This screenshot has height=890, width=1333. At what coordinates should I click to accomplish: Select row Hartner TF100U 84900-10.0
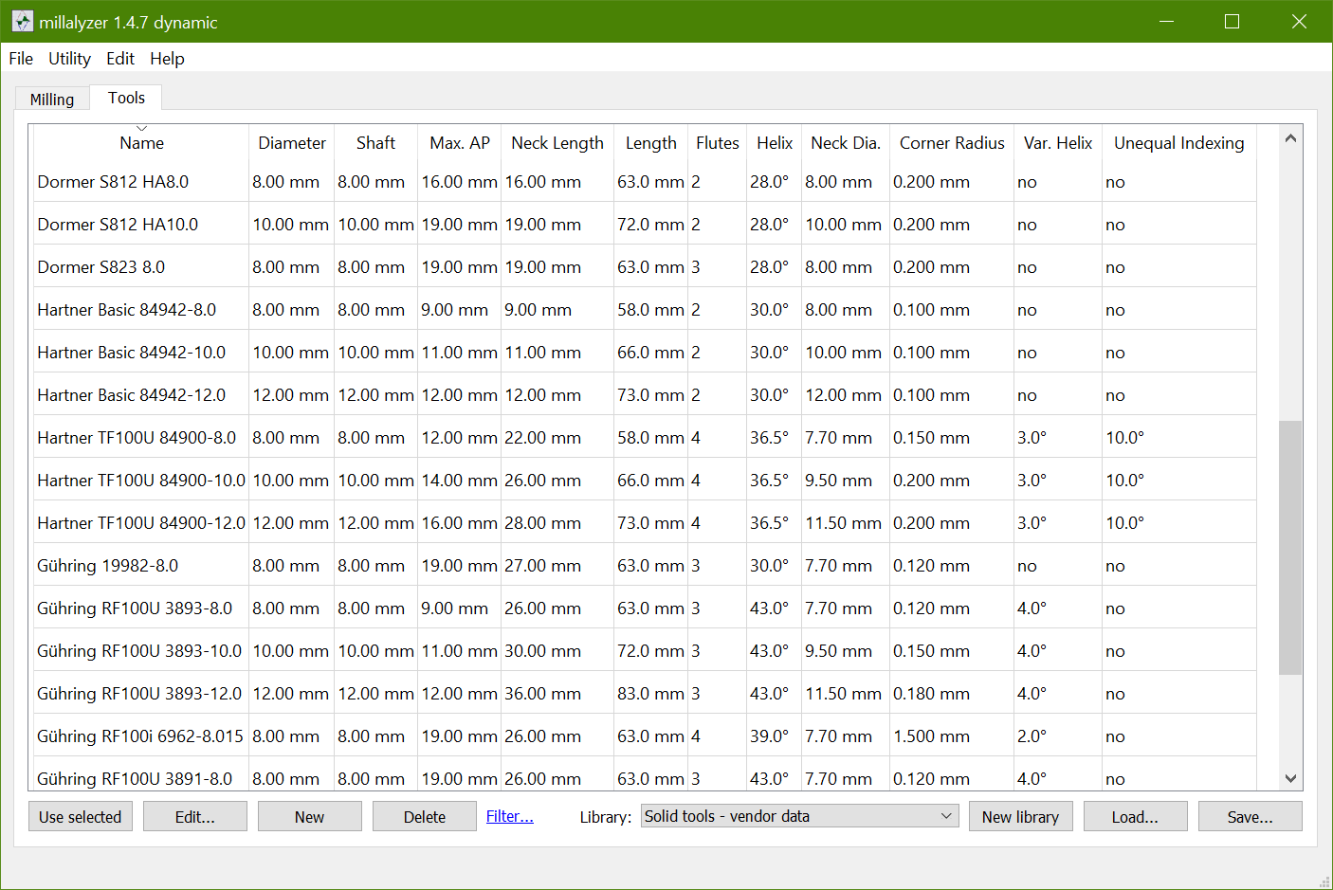[645, 480]
